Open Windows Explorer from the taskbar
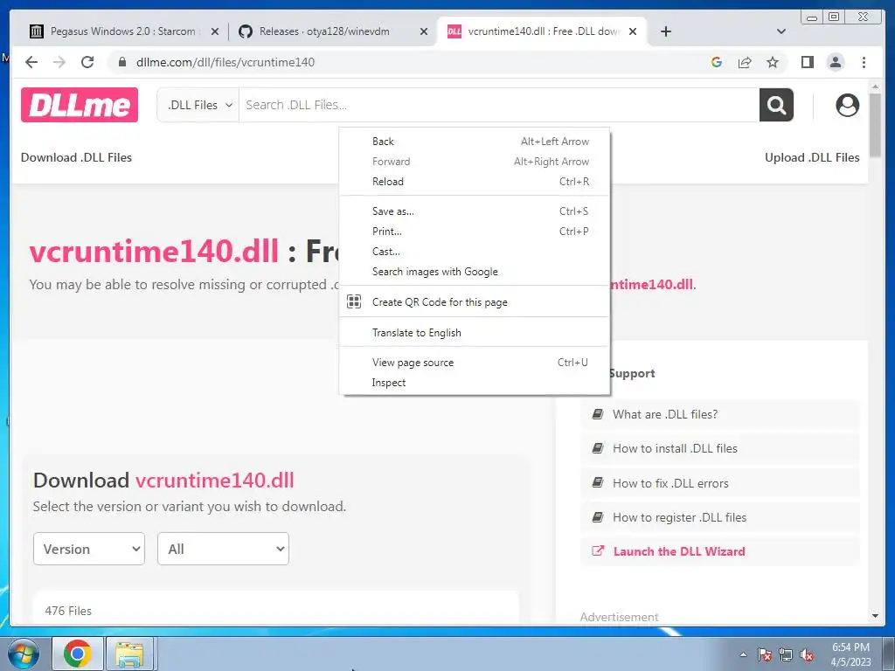This screenshot has height=671, width=895. coord(129,654)
